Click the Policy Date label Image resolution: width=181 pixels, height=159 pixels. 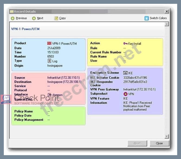point(23,115)
